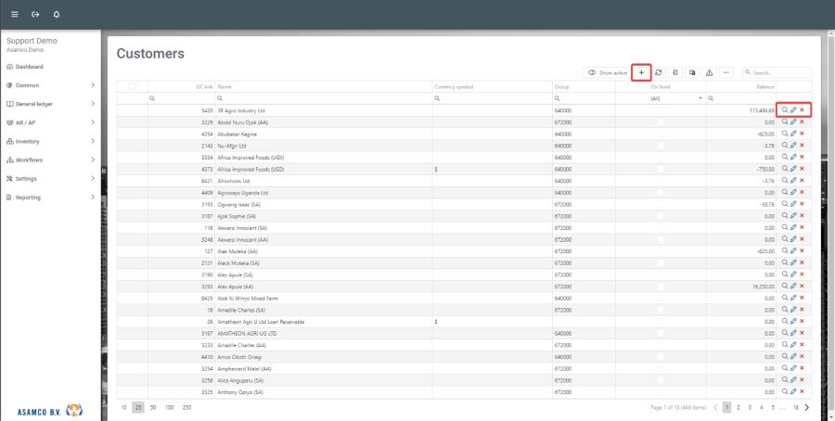This screenshot has width=835, height=421.
Task: Open the On hold (All) filter dropdown
Action: [x=699, y=97]
